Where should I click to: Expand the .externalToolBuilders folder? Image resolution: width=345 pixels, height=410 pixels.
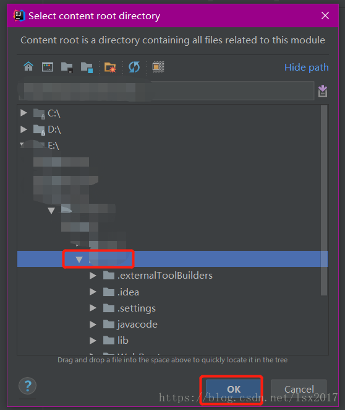tap(93, 276)
